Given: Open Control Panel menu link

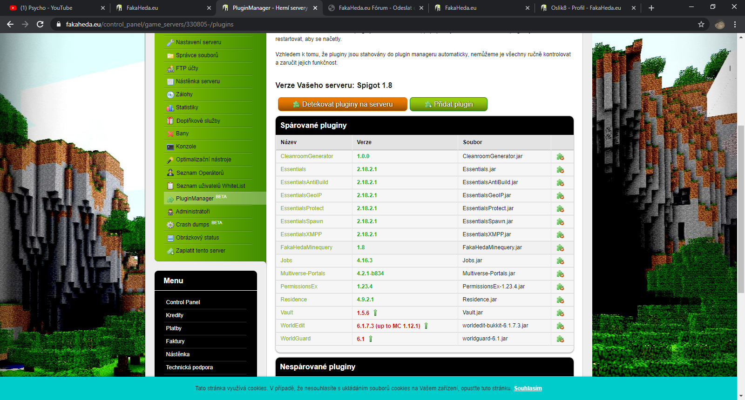Looking at the screenshot, I should tap(183, 302).
